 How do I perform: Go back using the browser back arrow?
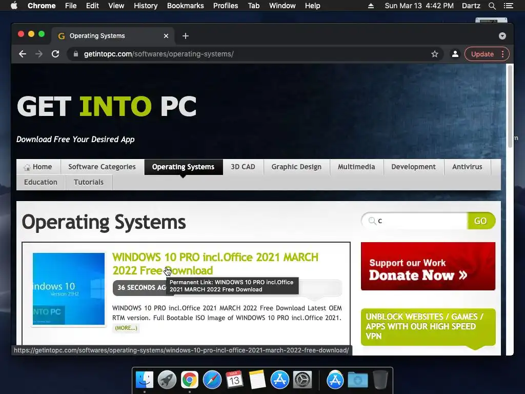coord(23,54)
